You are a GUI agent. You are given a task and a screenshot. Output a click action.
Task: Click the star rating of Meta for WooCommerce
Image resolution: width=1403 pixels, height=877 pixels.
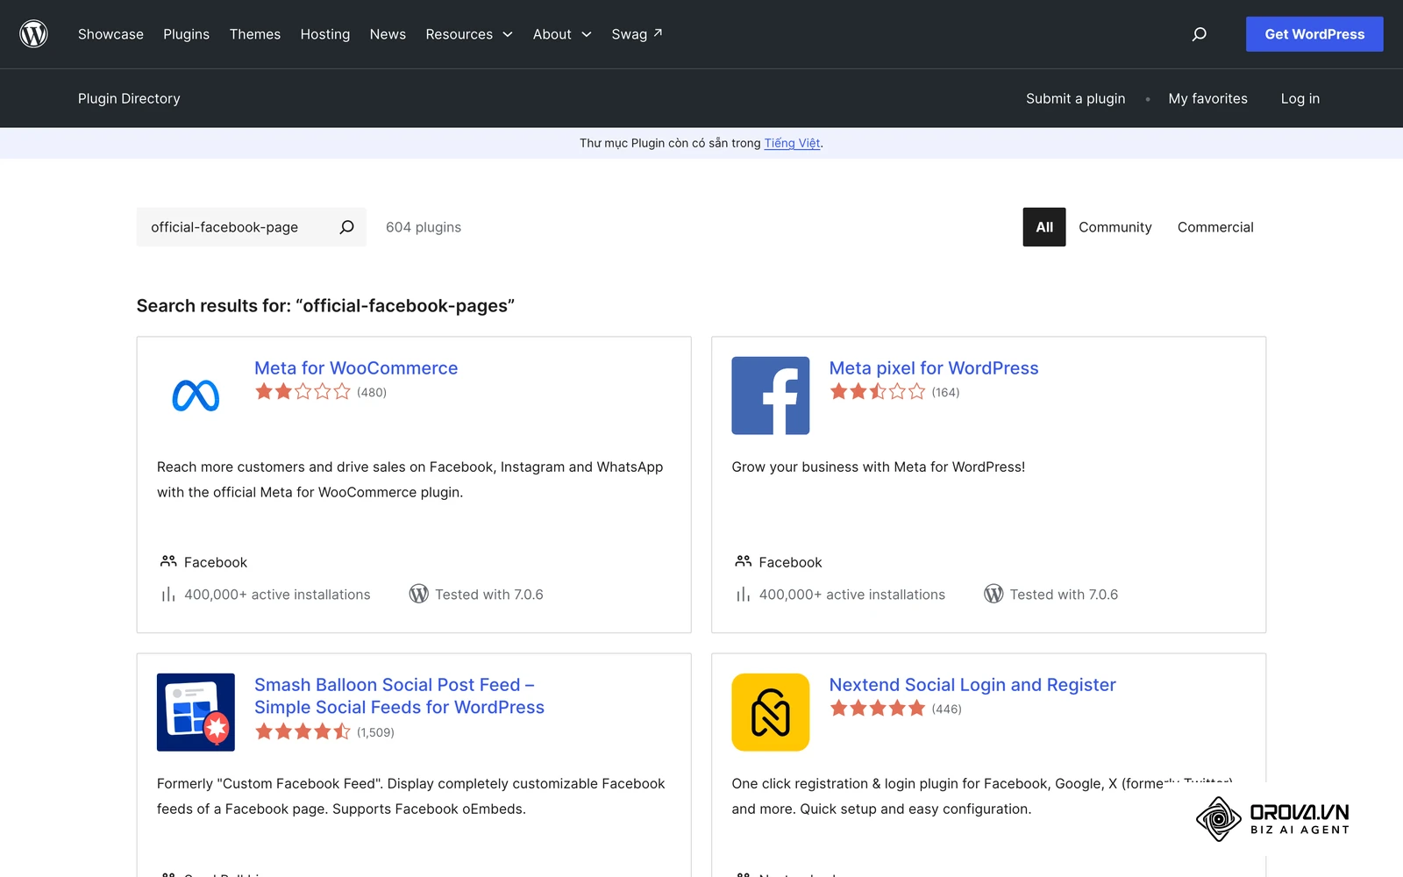click(x=303, y=392)
